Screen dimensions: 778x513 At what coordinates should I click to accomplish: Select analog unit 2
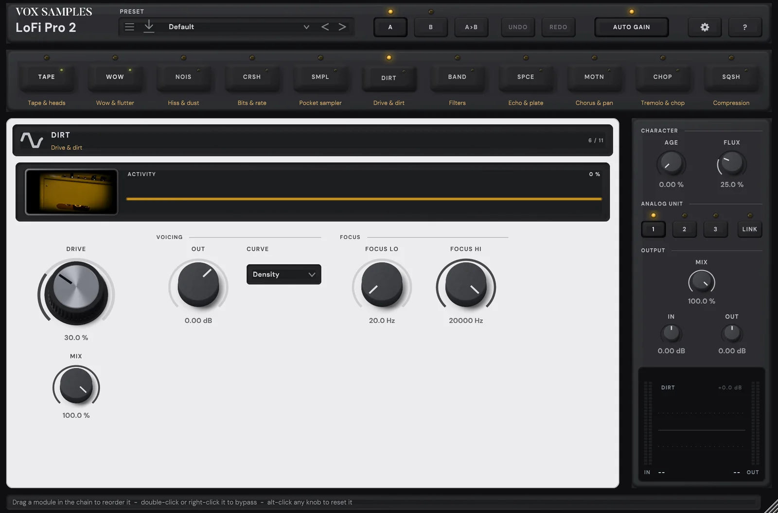684,229
